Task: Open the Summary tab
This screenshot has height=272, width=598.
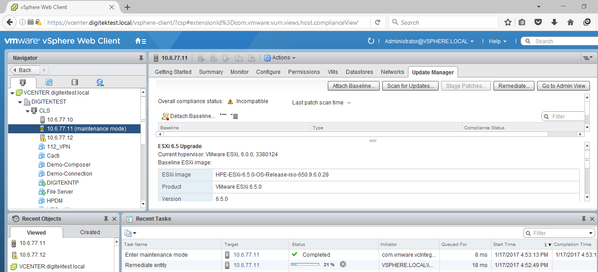Action: pos(211,72)
